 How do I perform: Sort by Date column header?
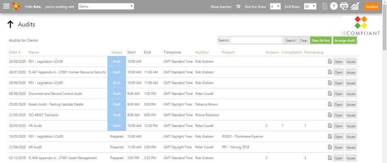tap(15, 52)
